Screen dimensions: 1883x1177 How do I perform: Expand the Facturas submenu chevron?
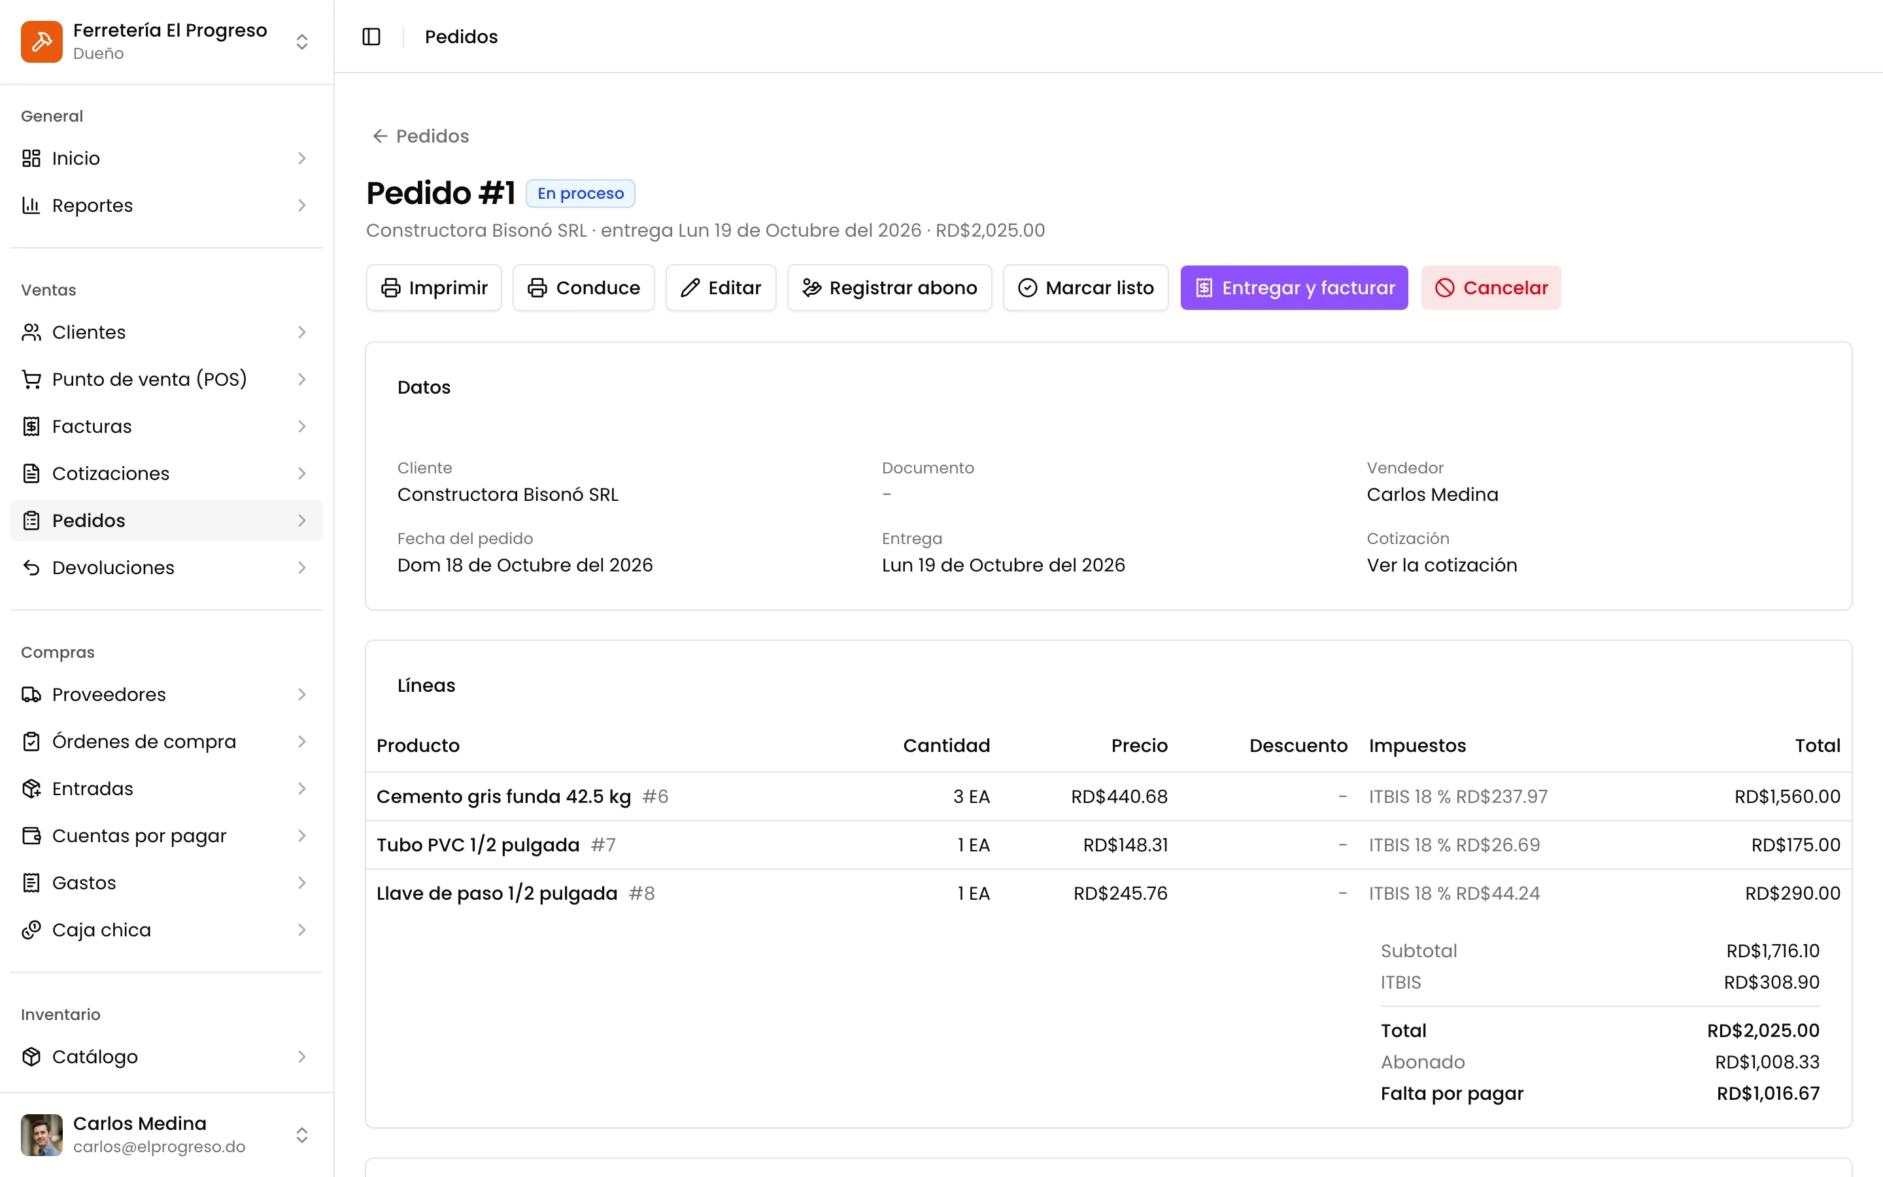[302, 426]
